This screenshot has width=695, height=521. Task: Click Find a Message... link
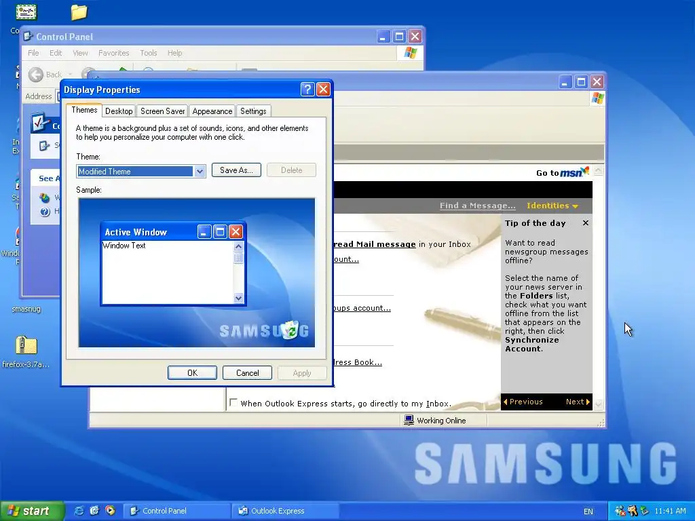[477, 206]
